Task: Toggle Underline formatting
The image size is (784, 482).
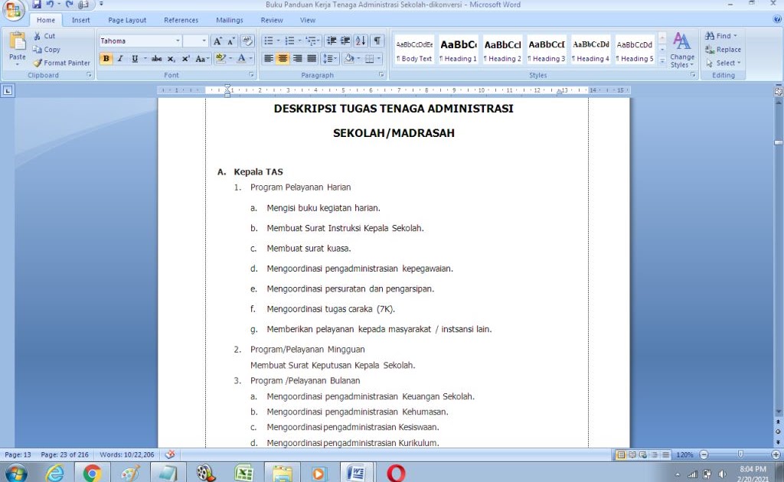Action: (x=135, y=58)
